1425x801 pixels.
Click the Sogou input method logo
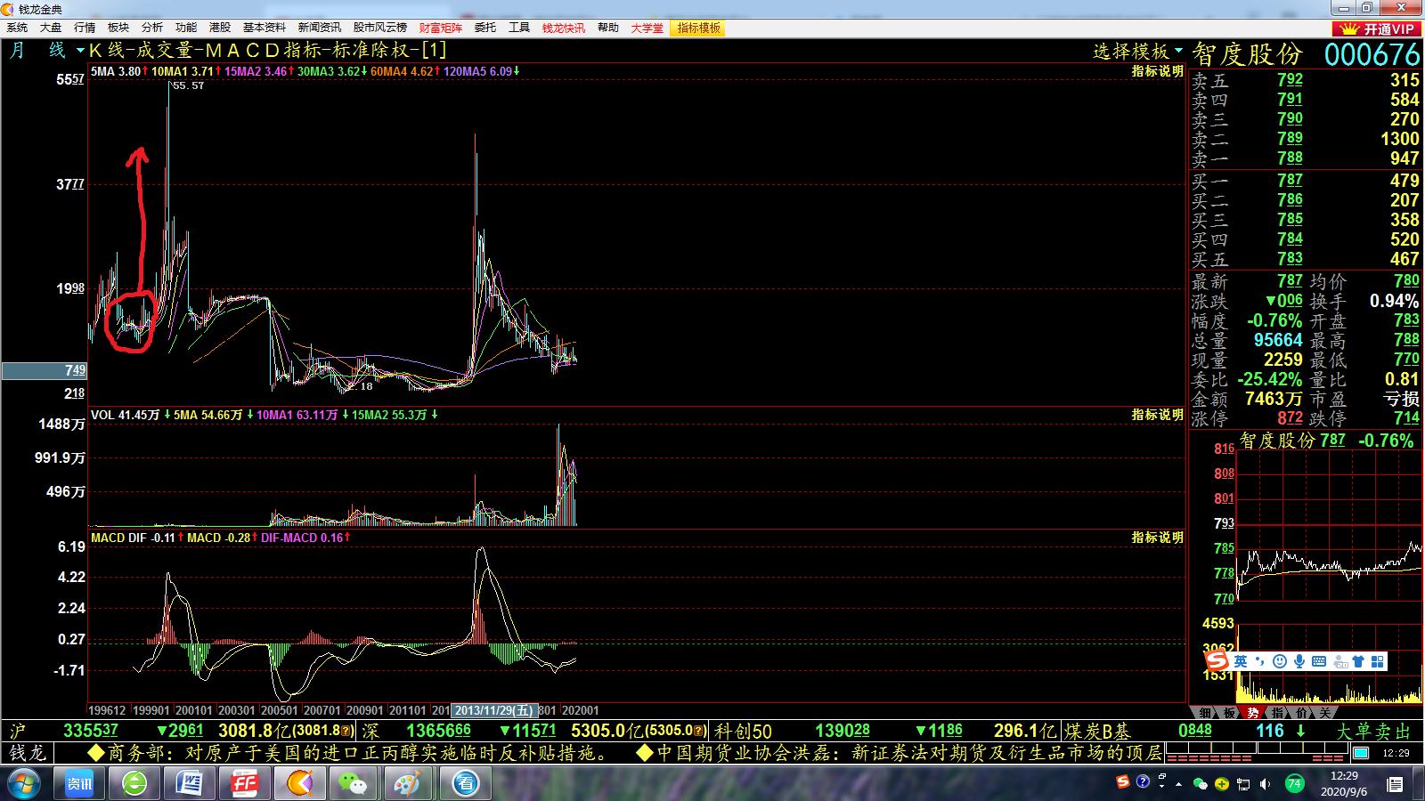click(1217, 661)
